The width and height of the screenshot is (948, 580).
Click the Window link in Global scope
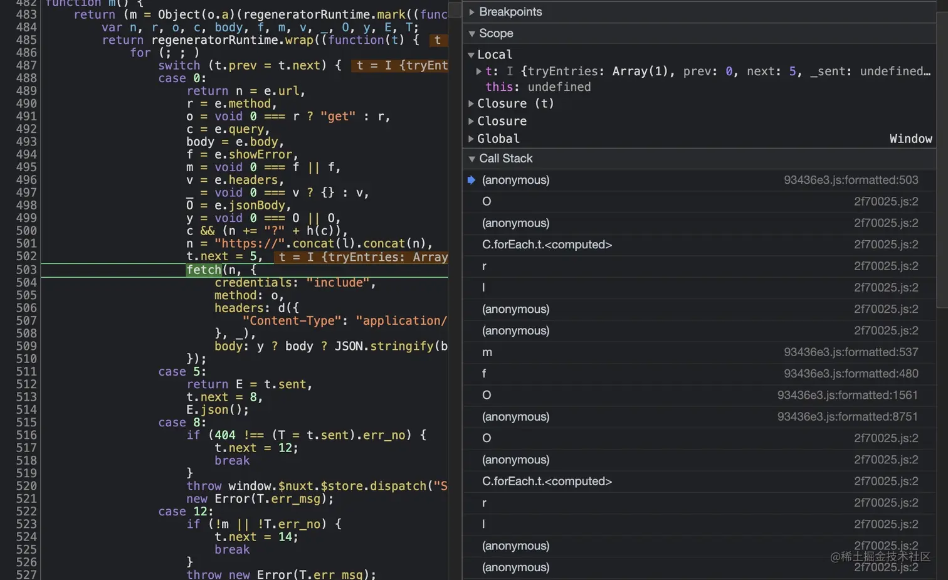(910, 139)
